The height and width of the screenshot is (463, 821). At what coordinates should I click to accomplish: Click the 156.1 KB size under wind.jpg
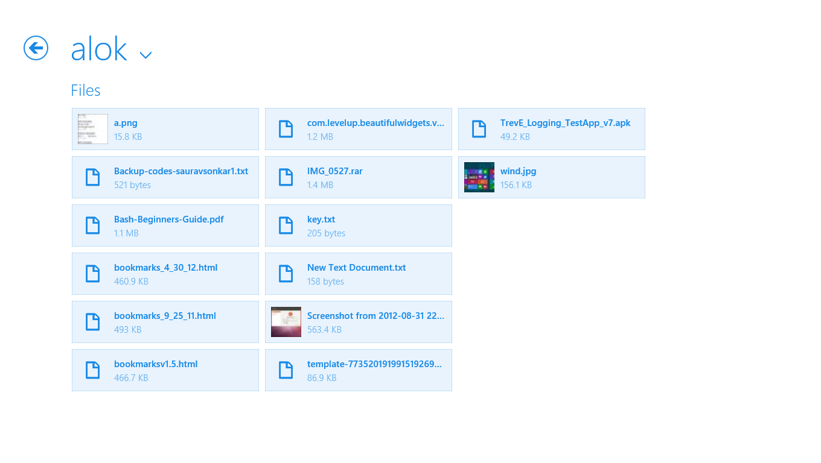tap(516, 185)
